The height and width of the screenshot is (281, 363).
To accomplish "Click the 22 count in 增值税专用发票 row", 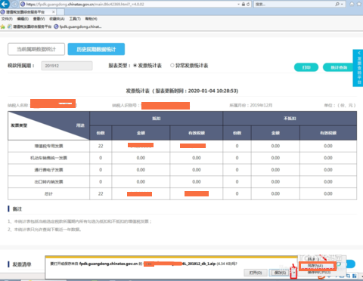I will (101, 146).
